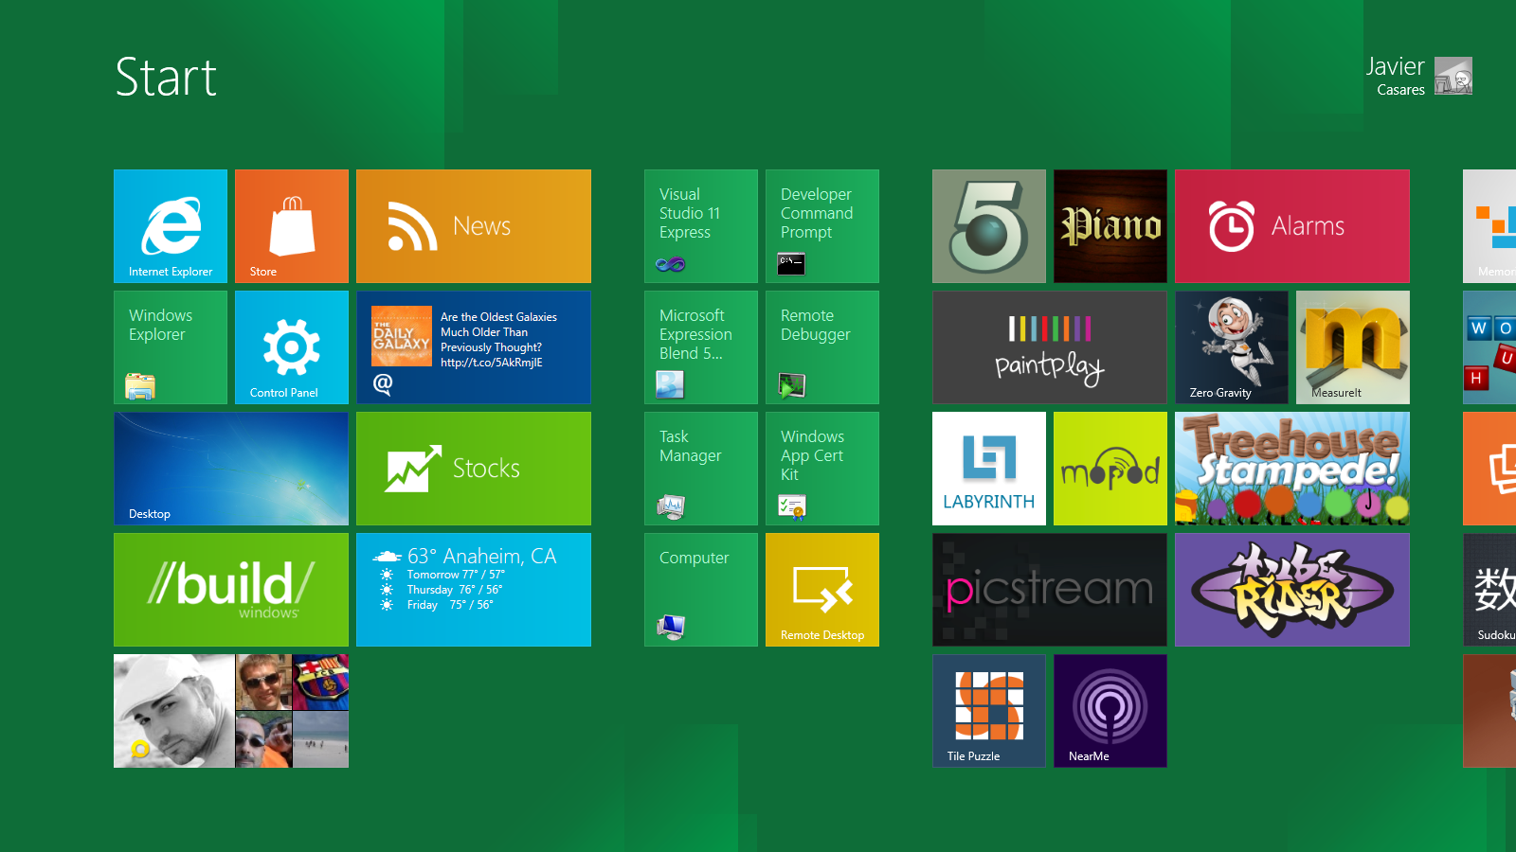Launch the Piano app tile
Viewport: 1516px width, 852px height.
tap(1110, 226)
